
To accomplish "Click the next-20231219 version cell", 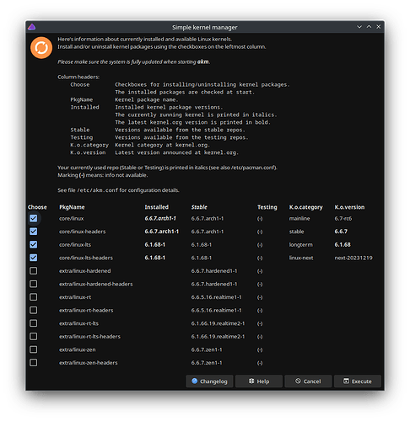I will [353, 258].
